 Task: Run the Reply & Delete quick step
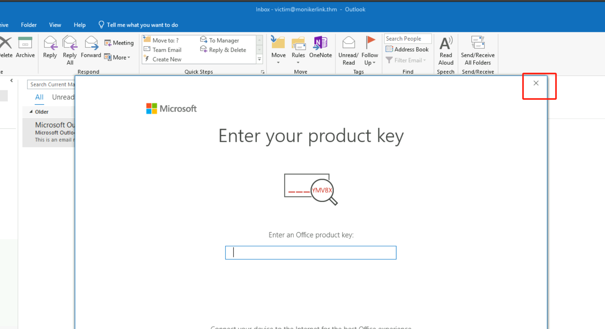point(223,50)
